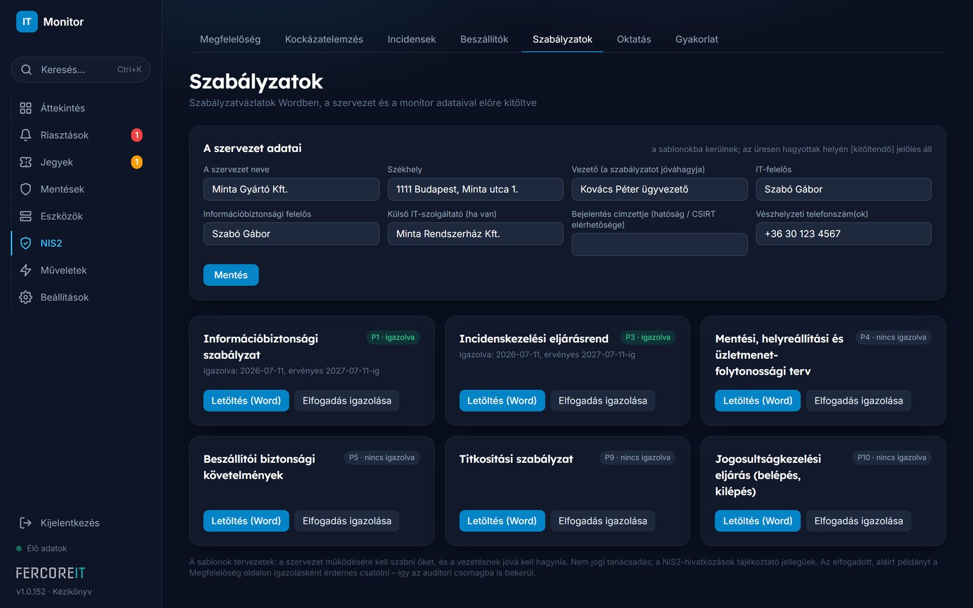Open the Kockázatelemzés tab
Image resolution: width=973 pixels, height=608 pixels.
click(324, 40)
